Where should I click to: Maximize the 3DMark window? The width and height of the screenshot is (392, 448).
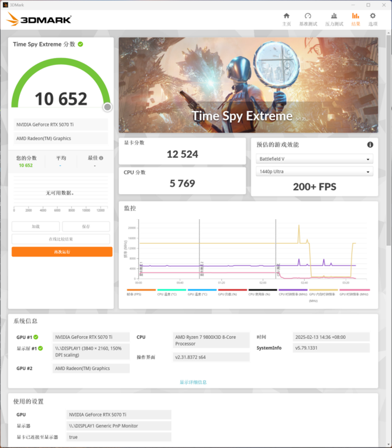point(368,5)
